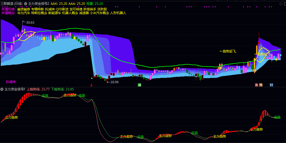Select indicator name 主力资金信号Z
The image size is (286, 143).
coord(39,4)
